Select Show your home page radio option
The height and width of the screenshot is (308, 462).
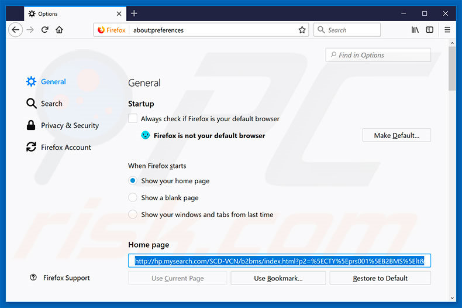click(x=133, y=180)
